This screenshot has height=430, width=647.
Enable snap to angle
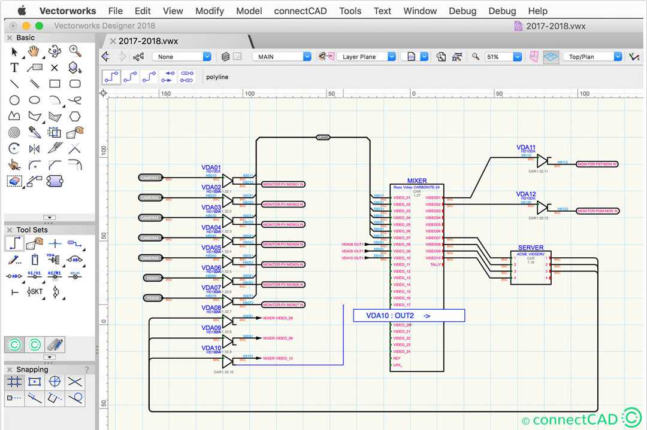click(x=33, y=398)
